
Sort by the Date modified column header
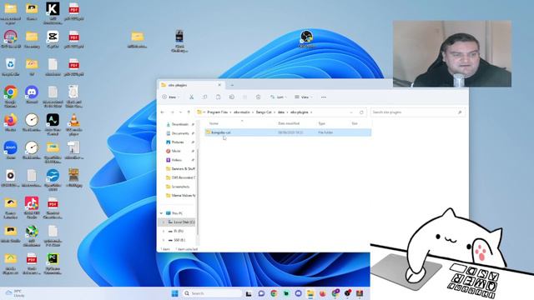[x=289, y=123]
